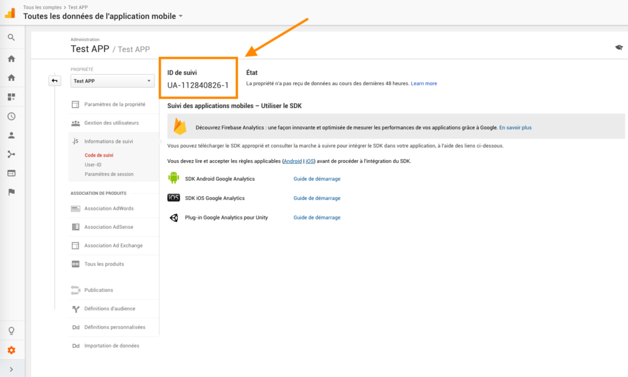Open the Discover lightbulb icon

pos(11,331)
